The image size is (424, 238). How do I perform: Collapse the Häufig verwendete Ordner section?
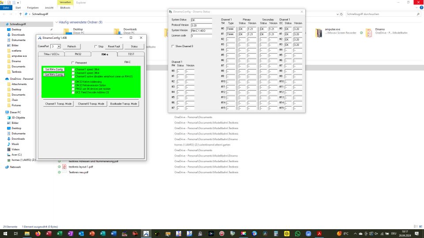click(x=56, y=22)
